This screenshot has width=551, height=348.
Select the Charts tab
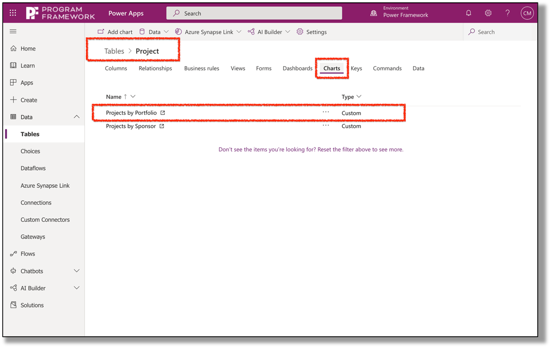[x=332, y=68]
